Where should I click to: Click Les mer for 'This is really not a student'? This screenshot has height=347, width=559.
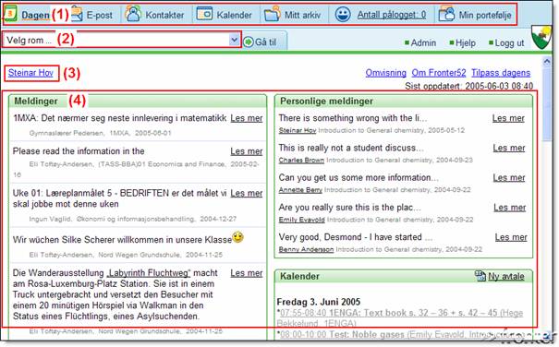coord(509,148)
